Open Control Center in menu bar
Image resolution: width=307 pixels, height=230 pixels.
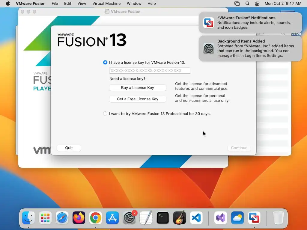pos(257,4)
